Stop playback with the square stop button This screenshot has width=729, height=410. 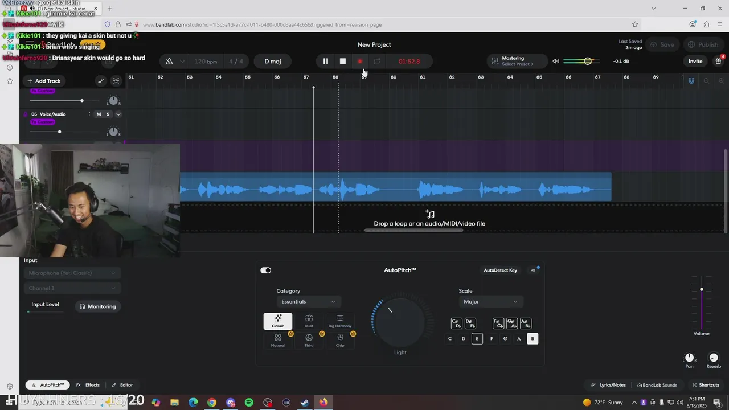click(x=343, y=61)
